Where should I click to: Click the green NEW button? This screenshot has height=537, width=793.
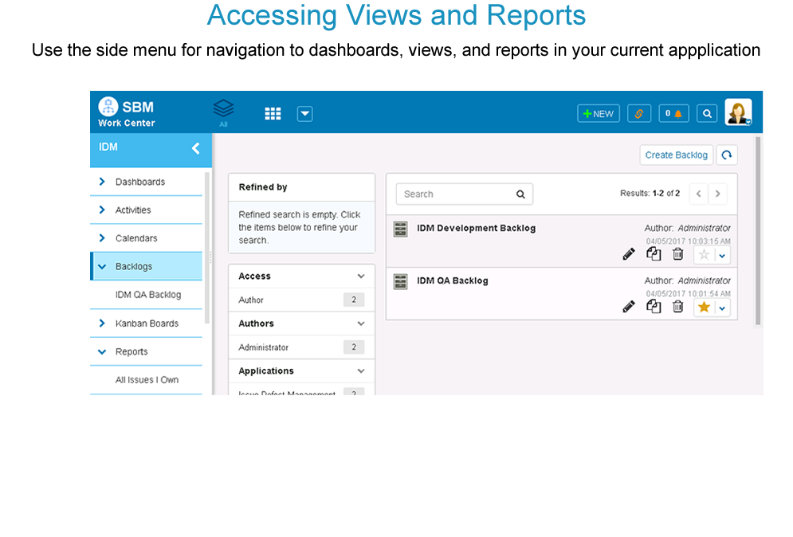tap(599, 114)
